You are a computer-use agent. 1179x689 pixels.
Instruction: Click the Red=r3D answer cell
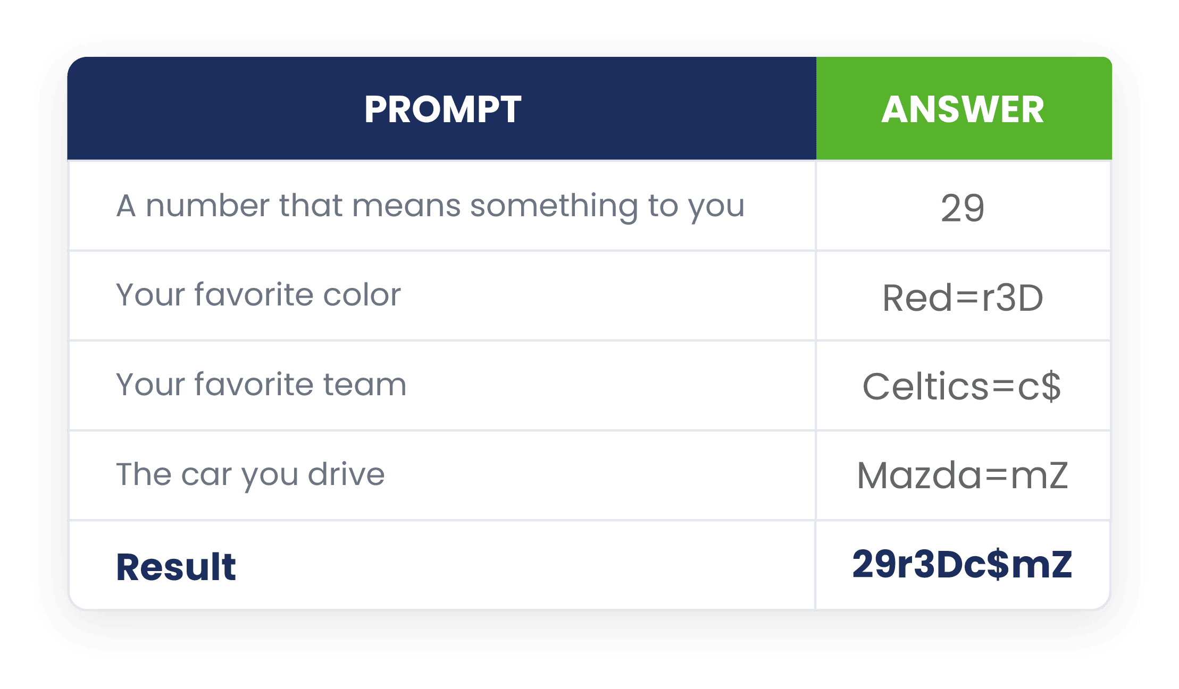coord(963,296)
